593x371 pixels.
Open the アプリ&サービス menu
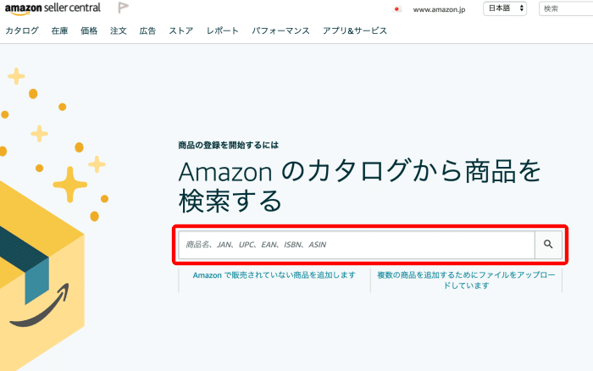[x=354, y=30]
